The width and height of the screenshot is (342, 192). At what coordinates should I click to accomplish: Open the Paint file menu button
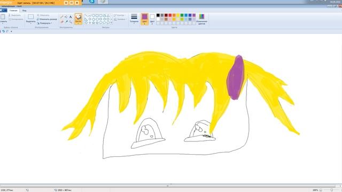tap(3, 10)
